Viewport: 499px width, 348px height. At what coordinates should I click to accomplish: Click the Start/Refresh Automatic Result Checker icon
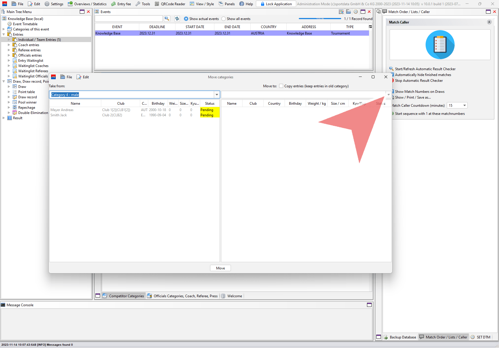tap(391, 69)
